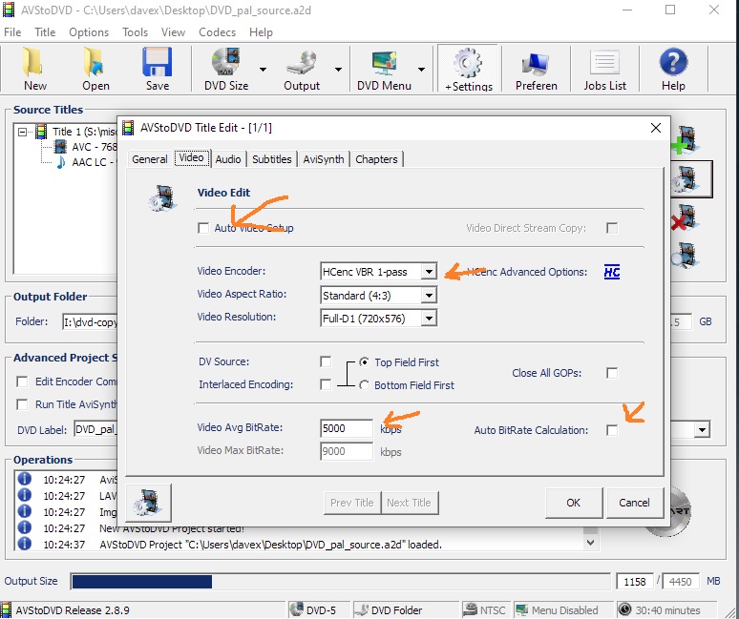Open the Tools menu

(135, 32)
